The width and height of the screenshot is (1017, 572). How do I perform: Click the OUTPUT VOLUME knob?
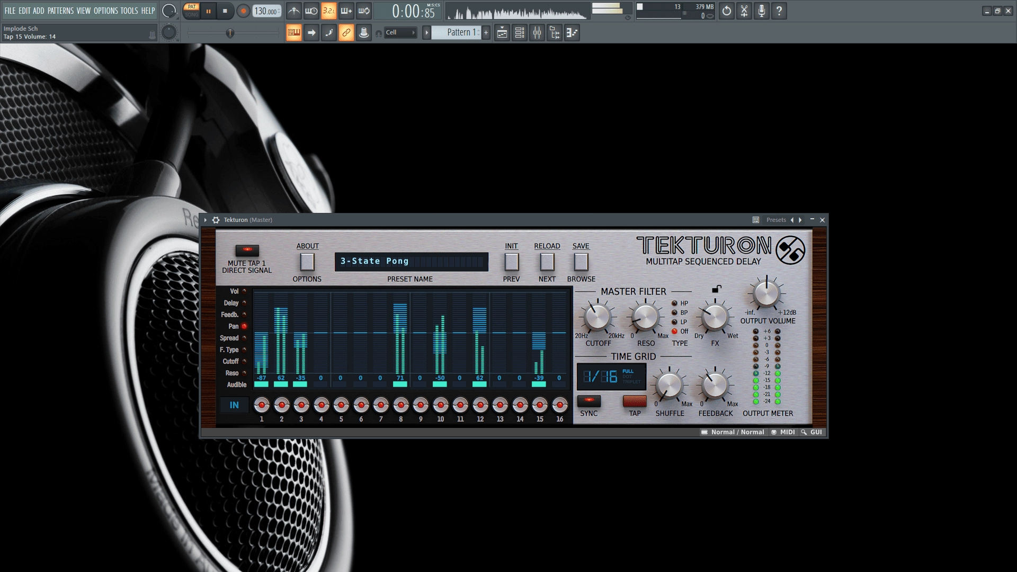(x=766, y=293)
